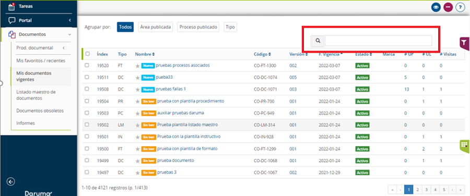
Task: Group by Área publicada
Action: (x=156, y=27)
